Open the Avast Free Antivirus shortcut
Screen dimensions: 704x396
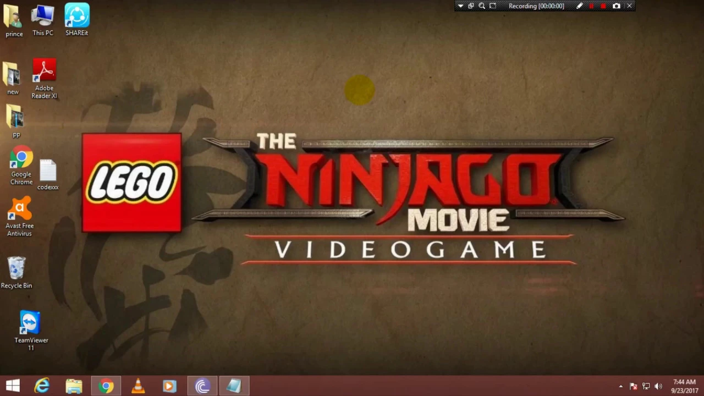coord(20,217)
